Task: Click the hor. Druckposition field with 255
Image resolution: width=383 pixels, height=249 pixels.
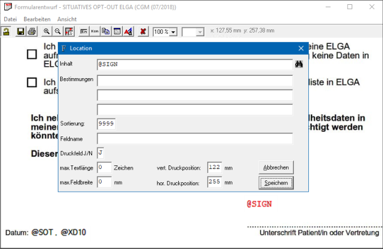Action: (214, 182)
